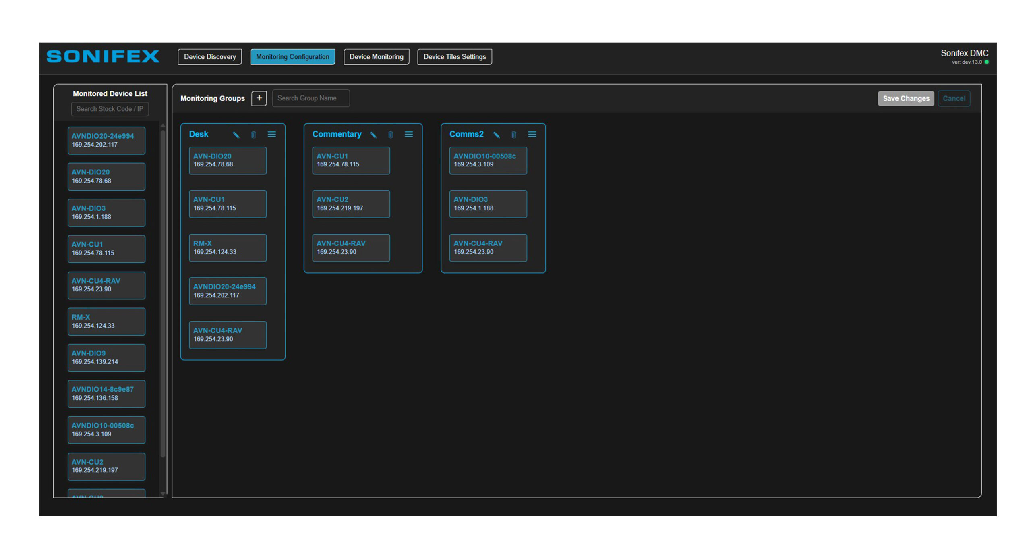Delete the Desk group trash icon
Screen dimensions: 1031x546
pos(253,135)
